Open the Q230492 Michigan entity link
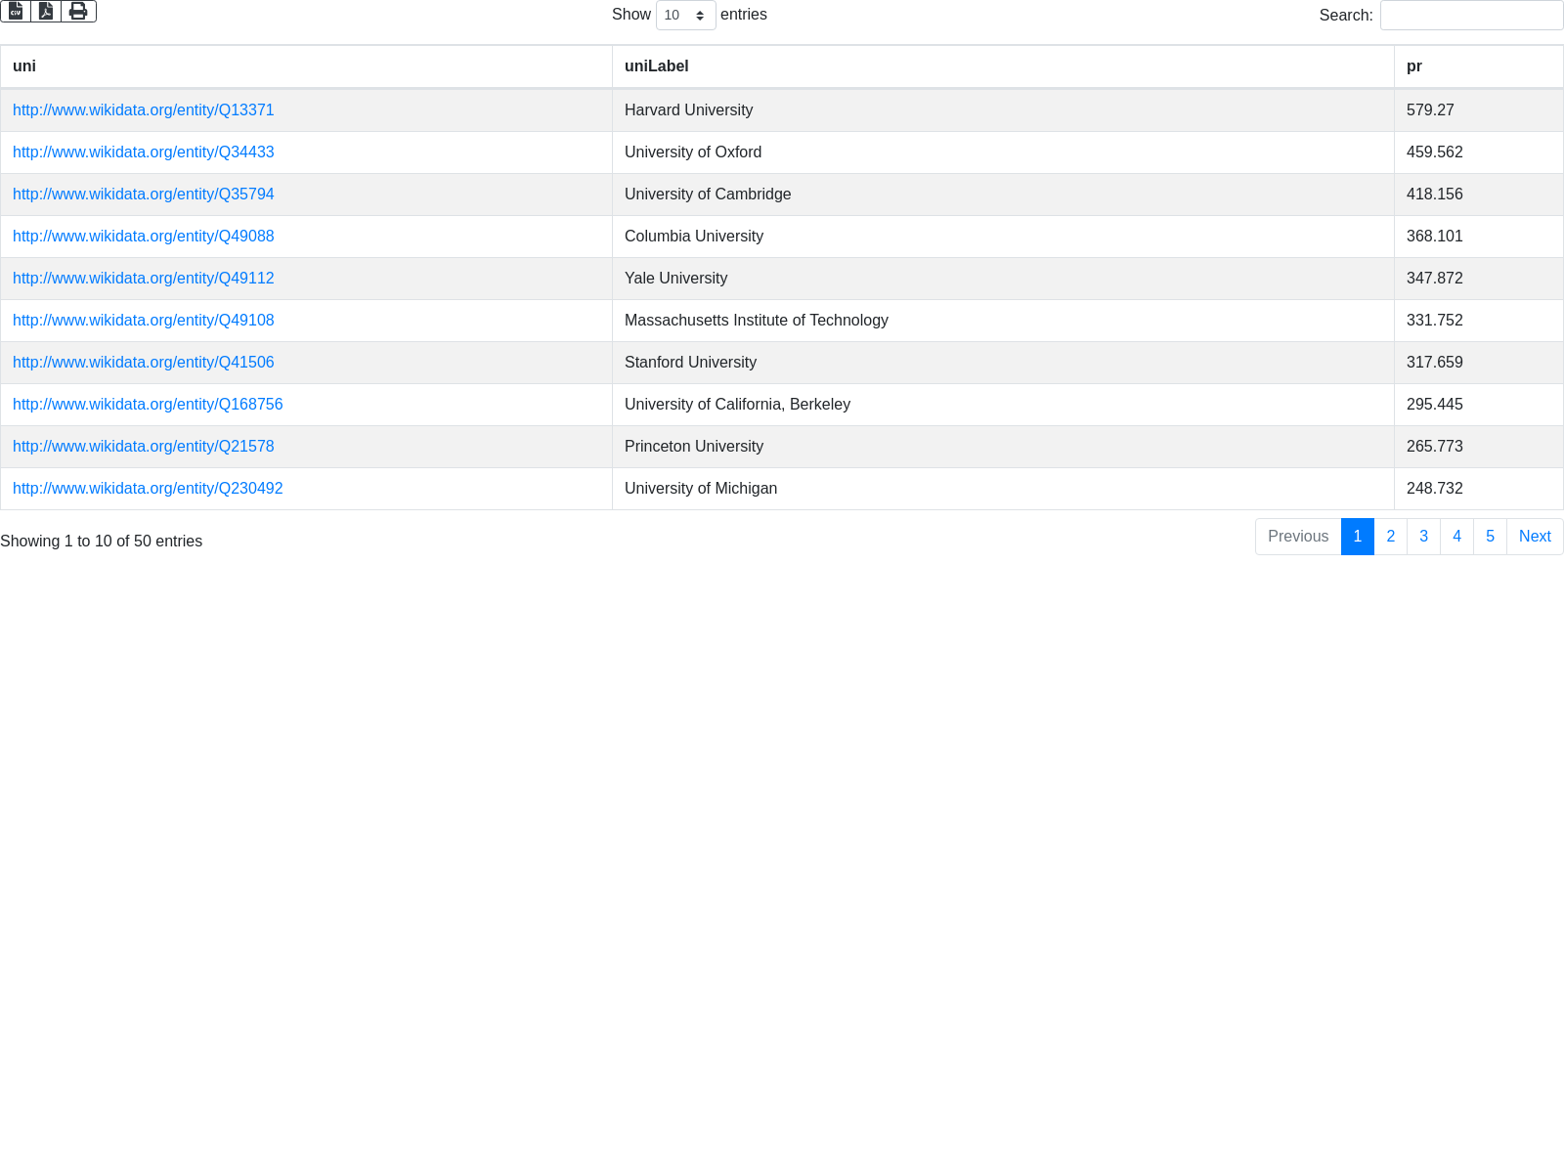1564x1173 pixels. point(148,489)
